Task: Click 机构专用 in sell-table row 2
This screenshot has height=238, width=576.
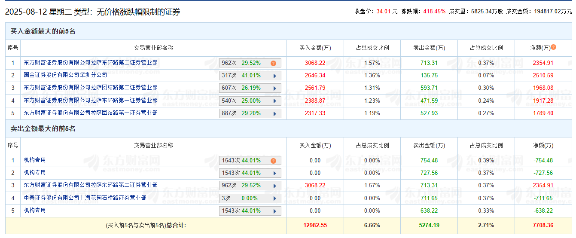Action: click(x=35, y=173)
